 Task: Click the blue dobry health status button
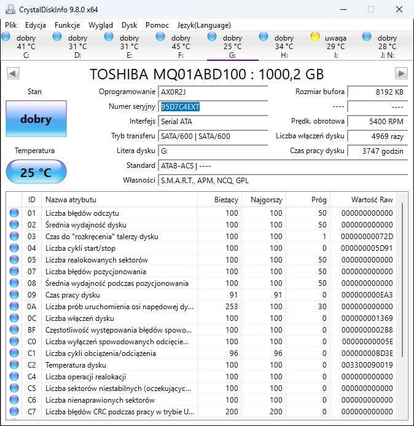pos(36,119)
